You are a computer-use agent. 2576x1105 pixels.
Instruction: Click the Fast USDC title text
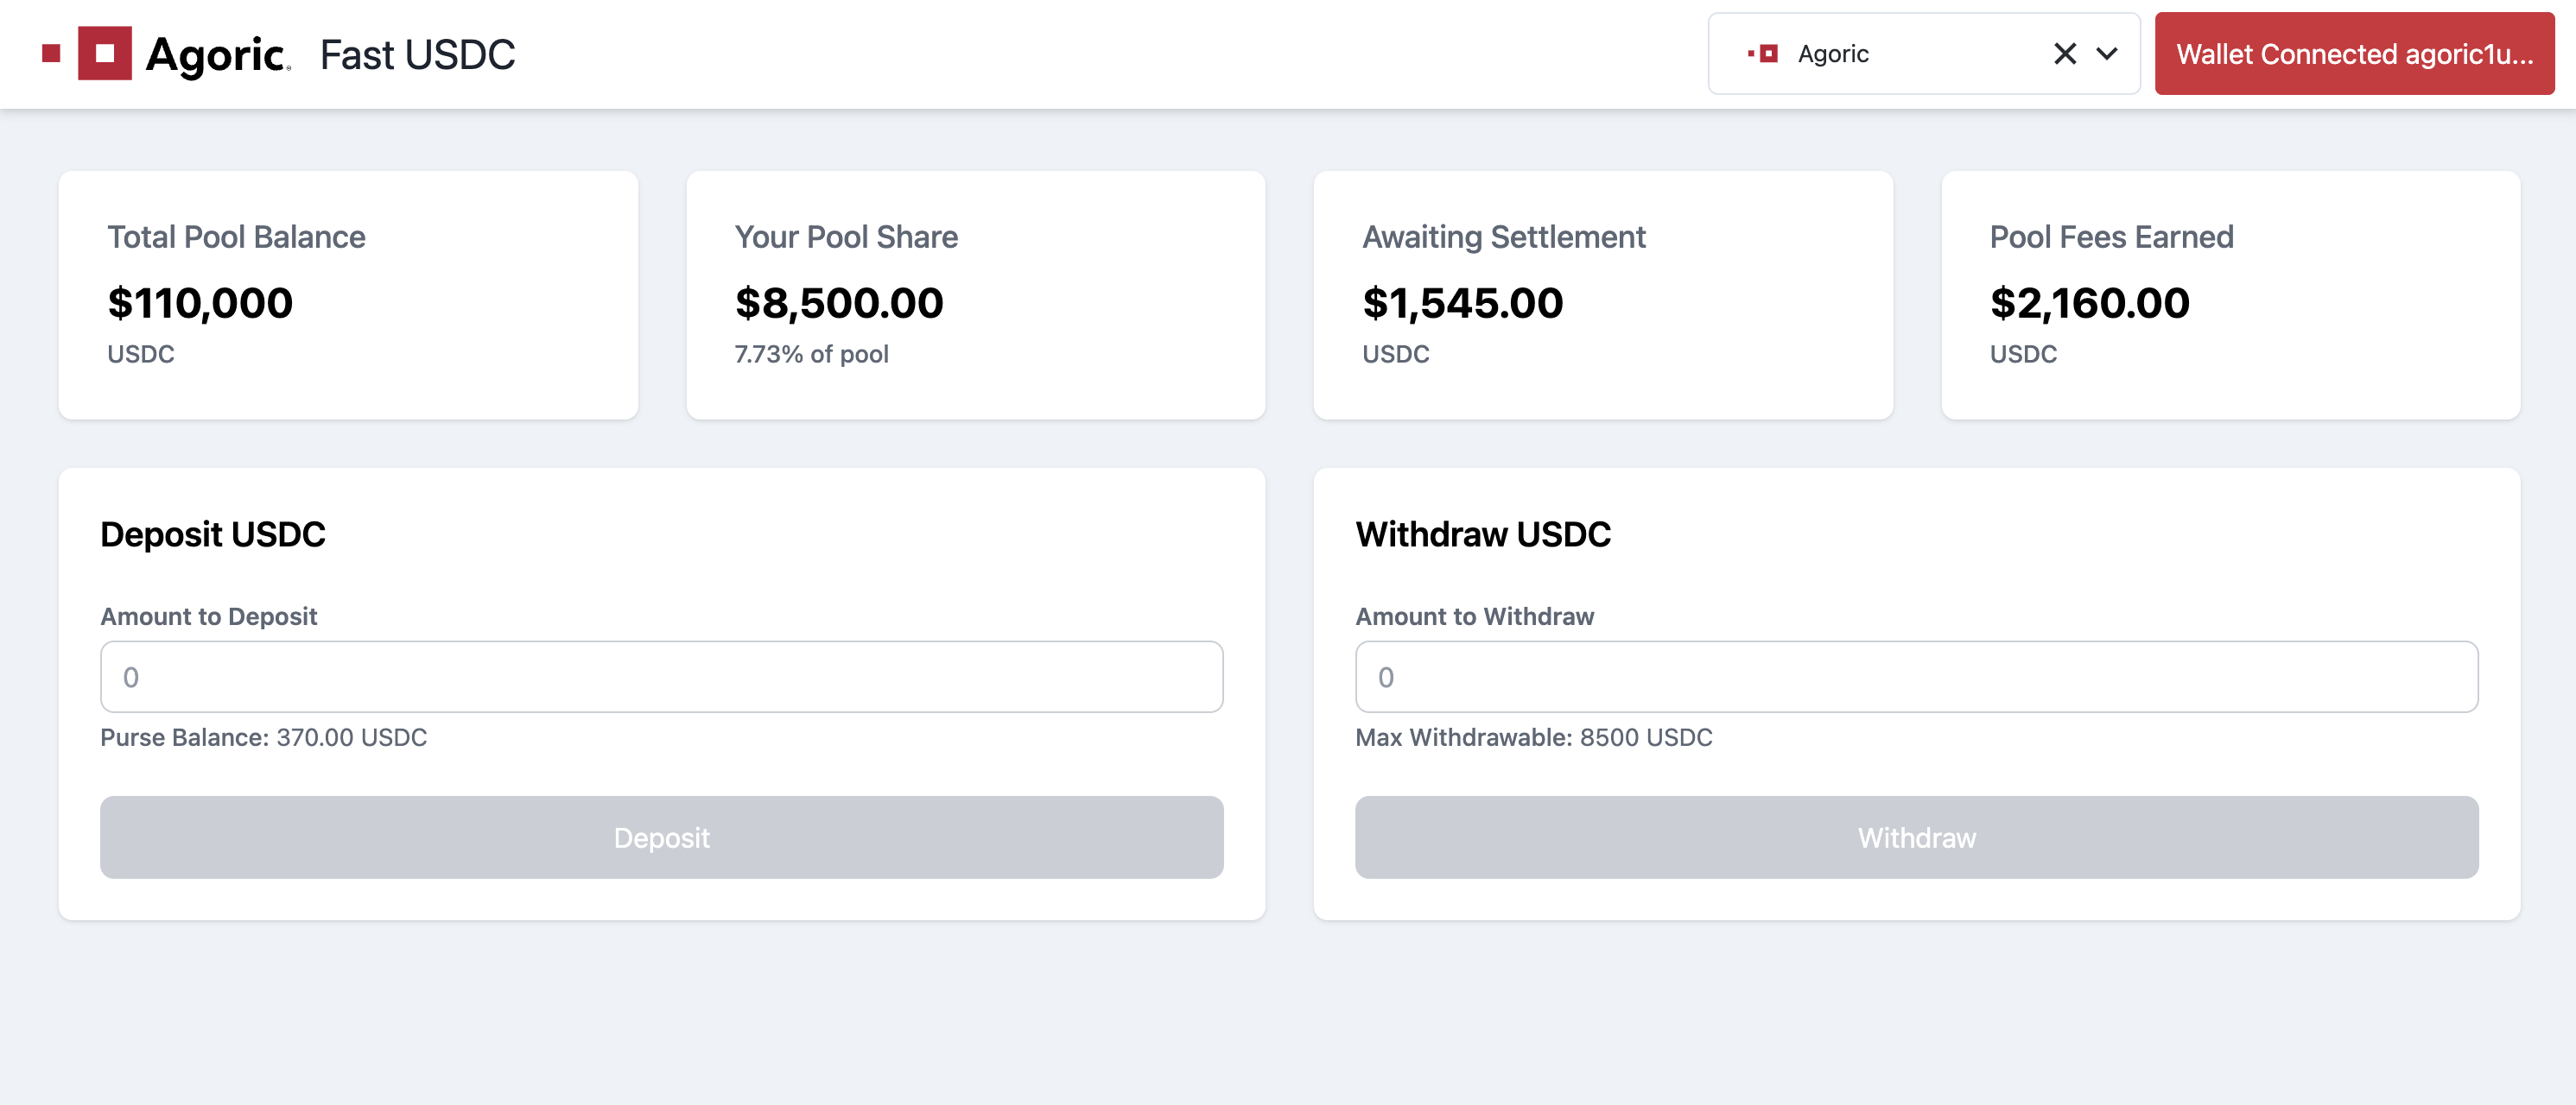click(417, 54)
